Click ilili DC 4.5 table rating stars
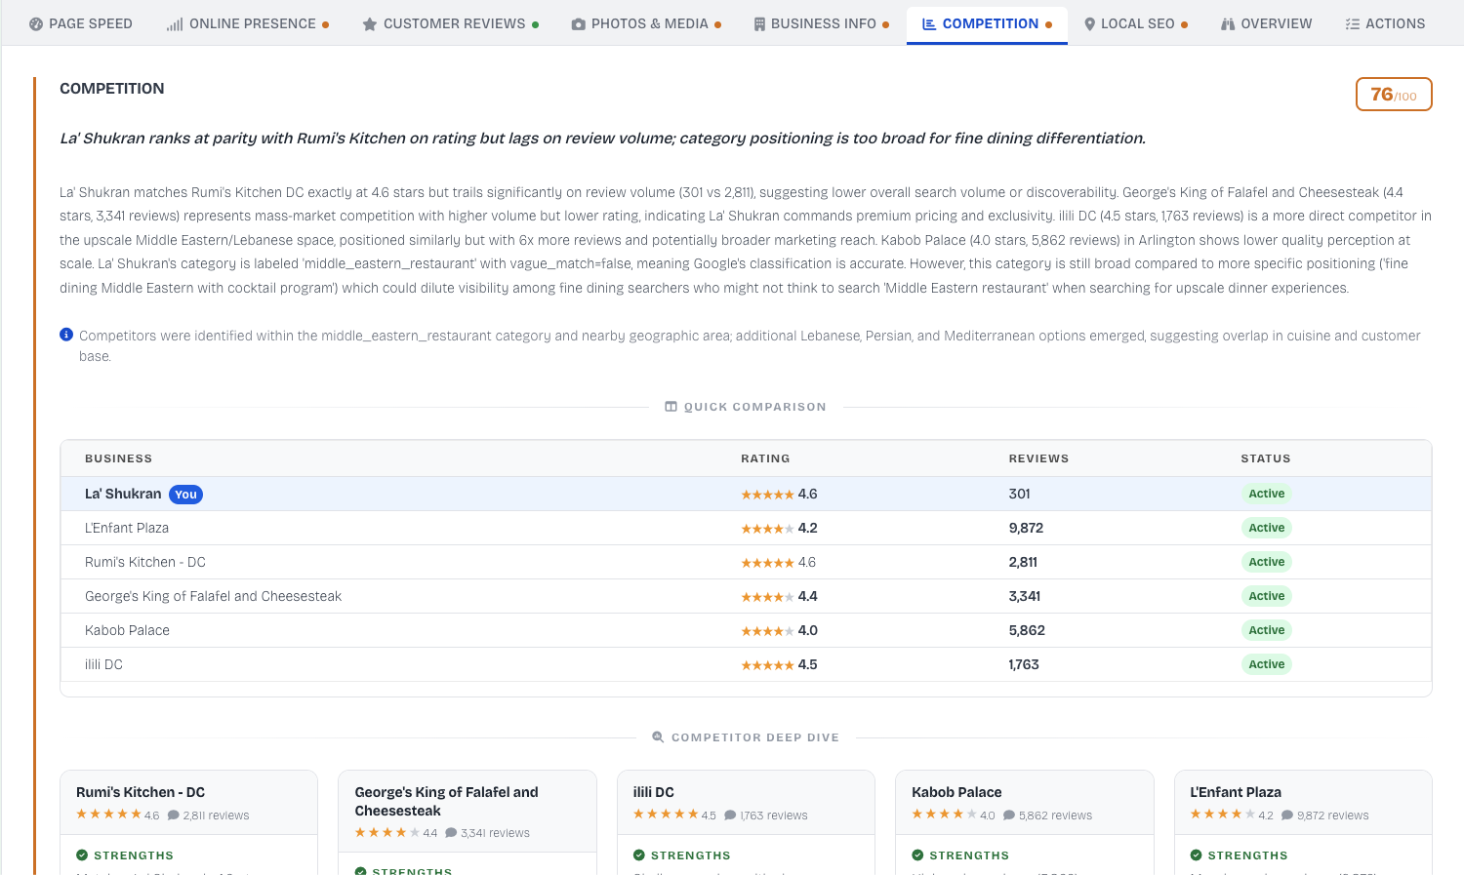The width and height of the screenshot is (1464, 875). point(767,665)
